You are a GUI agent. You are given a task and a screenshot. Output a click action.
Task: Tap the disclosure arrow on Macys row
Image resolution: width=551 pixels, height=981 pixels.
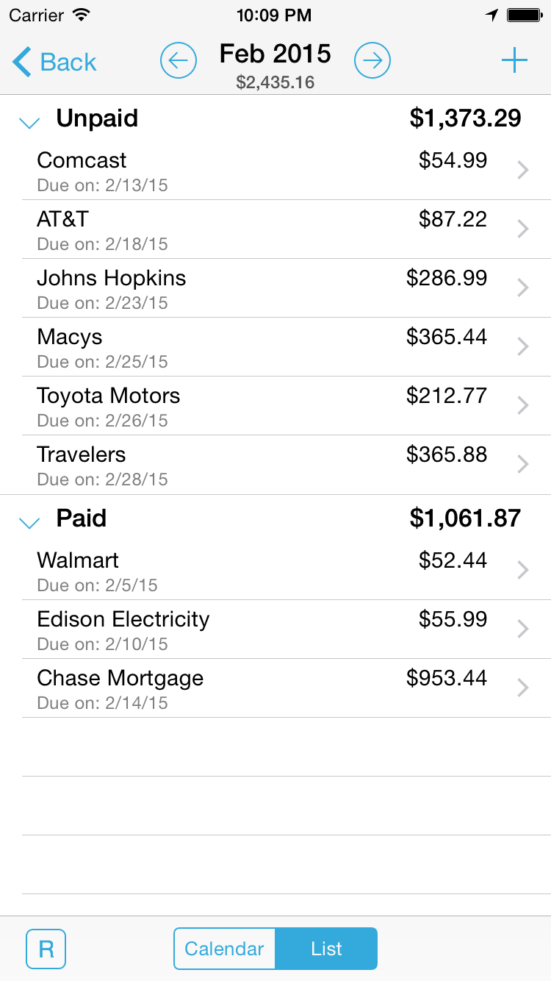point(522,347)
